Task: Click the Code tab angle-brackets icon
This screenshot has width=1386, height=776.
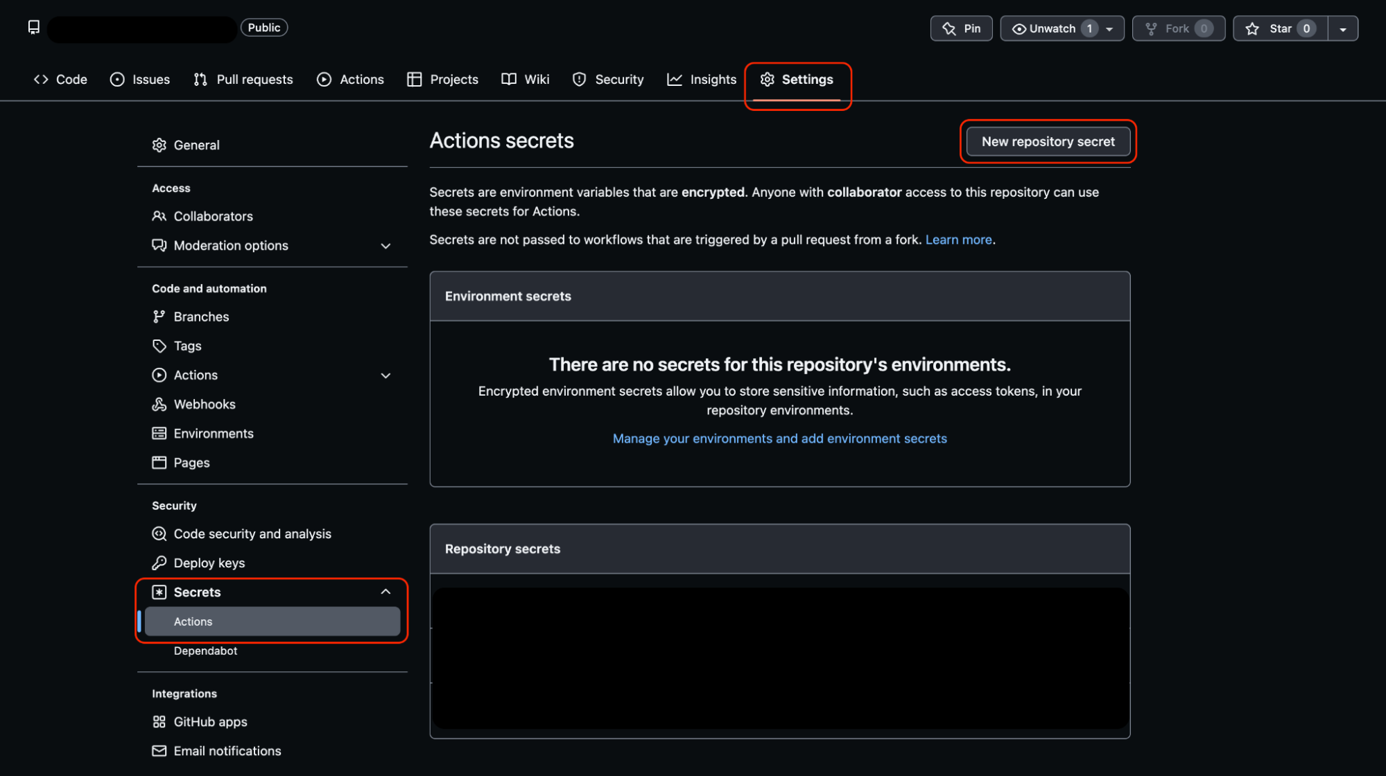Action: tap(41, 80)
